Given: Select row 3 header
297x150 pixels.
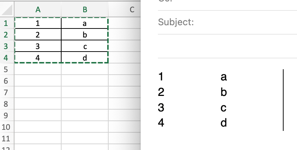Looking at the screenshot, I should coord(6,46).
